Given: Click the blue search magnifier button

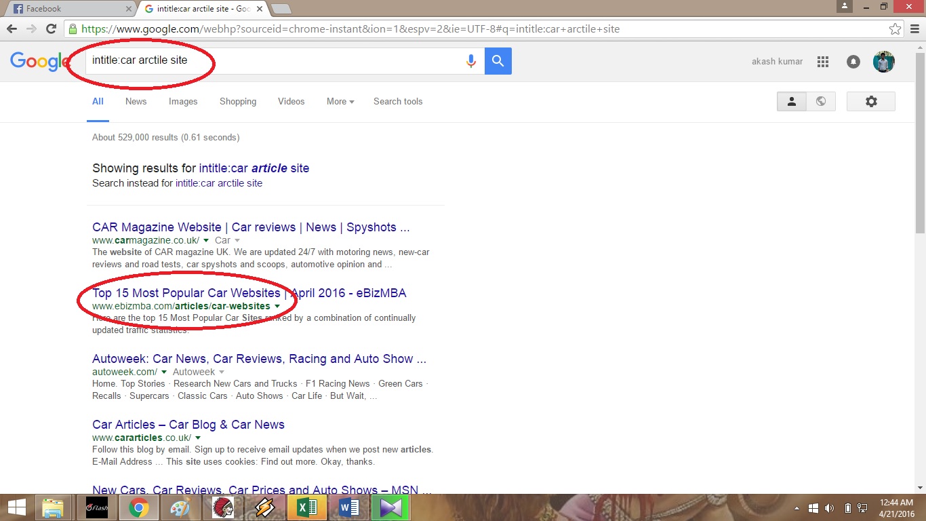Looking at the screenshot, I should (498, 61).
